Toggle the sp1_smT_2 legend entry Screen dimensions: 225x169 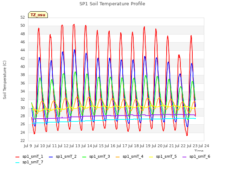pyautogui.click(x=63, y=157)
